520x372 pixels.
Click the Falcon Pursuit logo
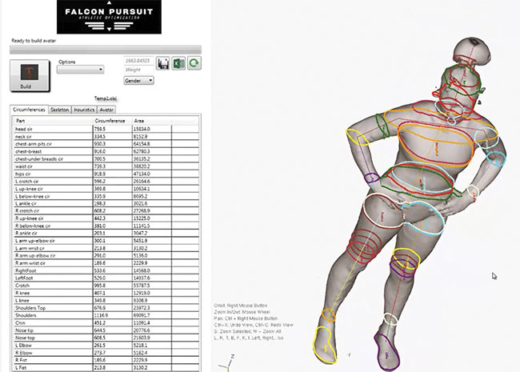click(x=108, y=17)
